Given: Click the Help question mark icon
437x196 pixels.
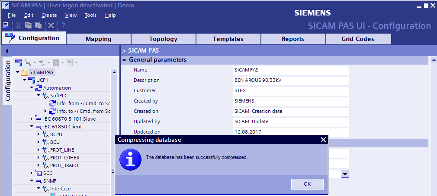Looking at the screenshot, I should (63, 25).
